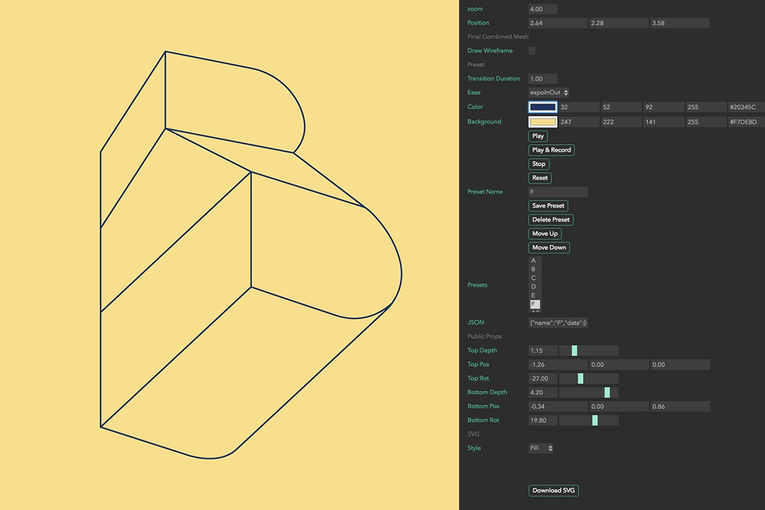Toggle the Draw Wireframe checkbox
Viewport: 765px width, 510px height.
click(x=532, y=51)
